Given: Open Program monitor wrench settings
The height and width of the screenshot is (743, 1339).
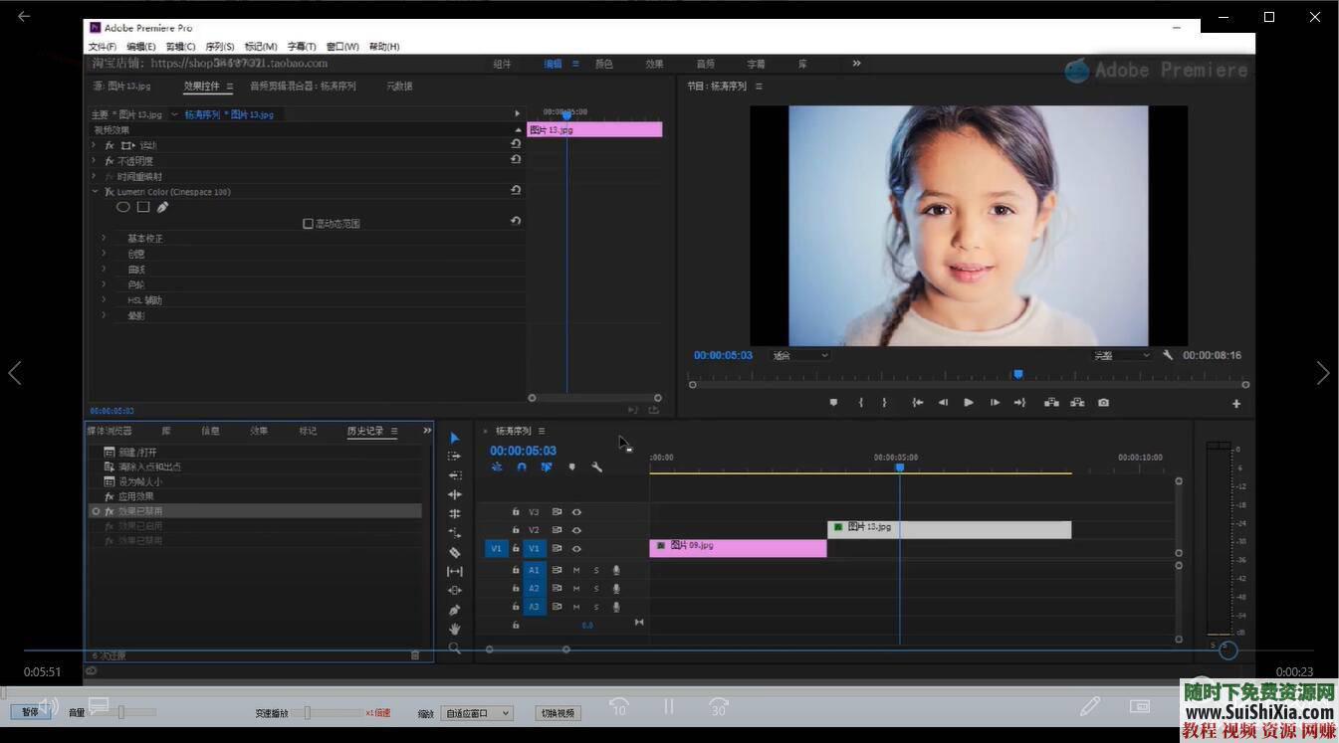Looking at the screenshot, I should [x=1168, y=355].
